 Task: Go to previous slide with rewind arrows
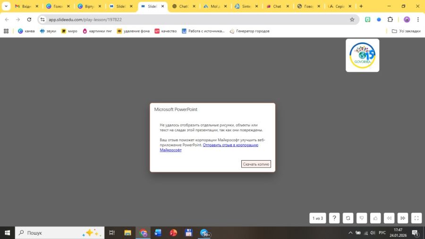click(389, 218)
